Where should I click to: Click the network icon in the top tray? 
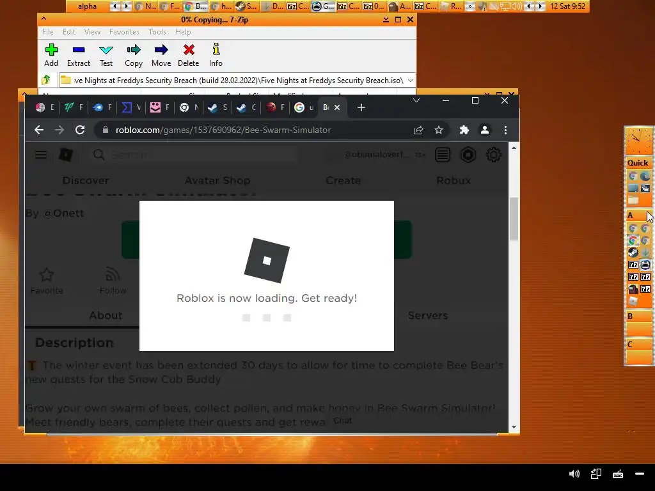tap(505, 6)
